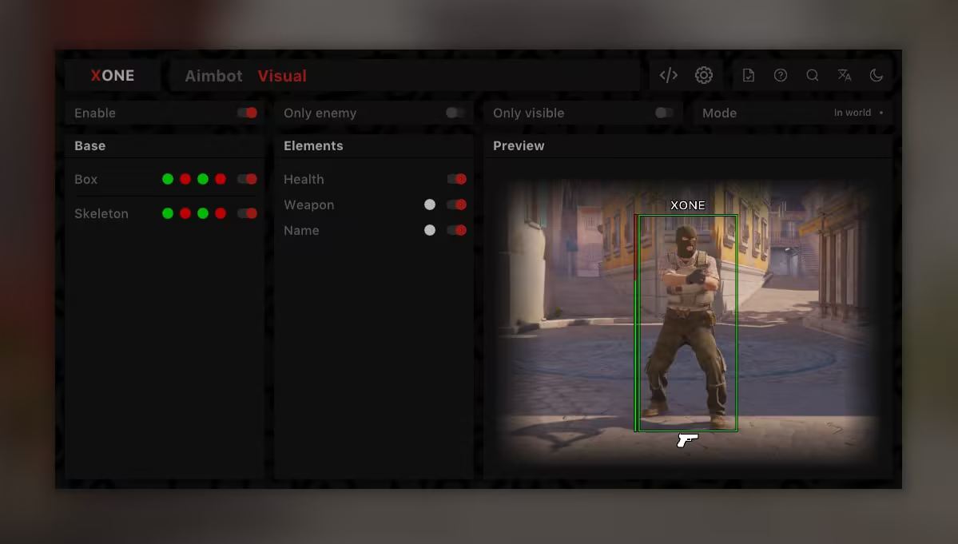Click the last red Skeleton color dot

click(221, 213)
